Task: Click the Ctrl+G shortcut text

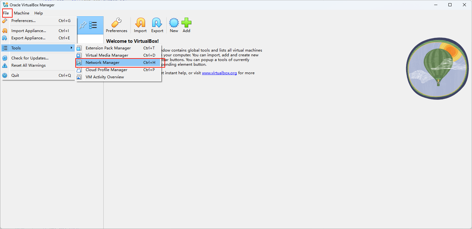Action: (x=65, y=21)
